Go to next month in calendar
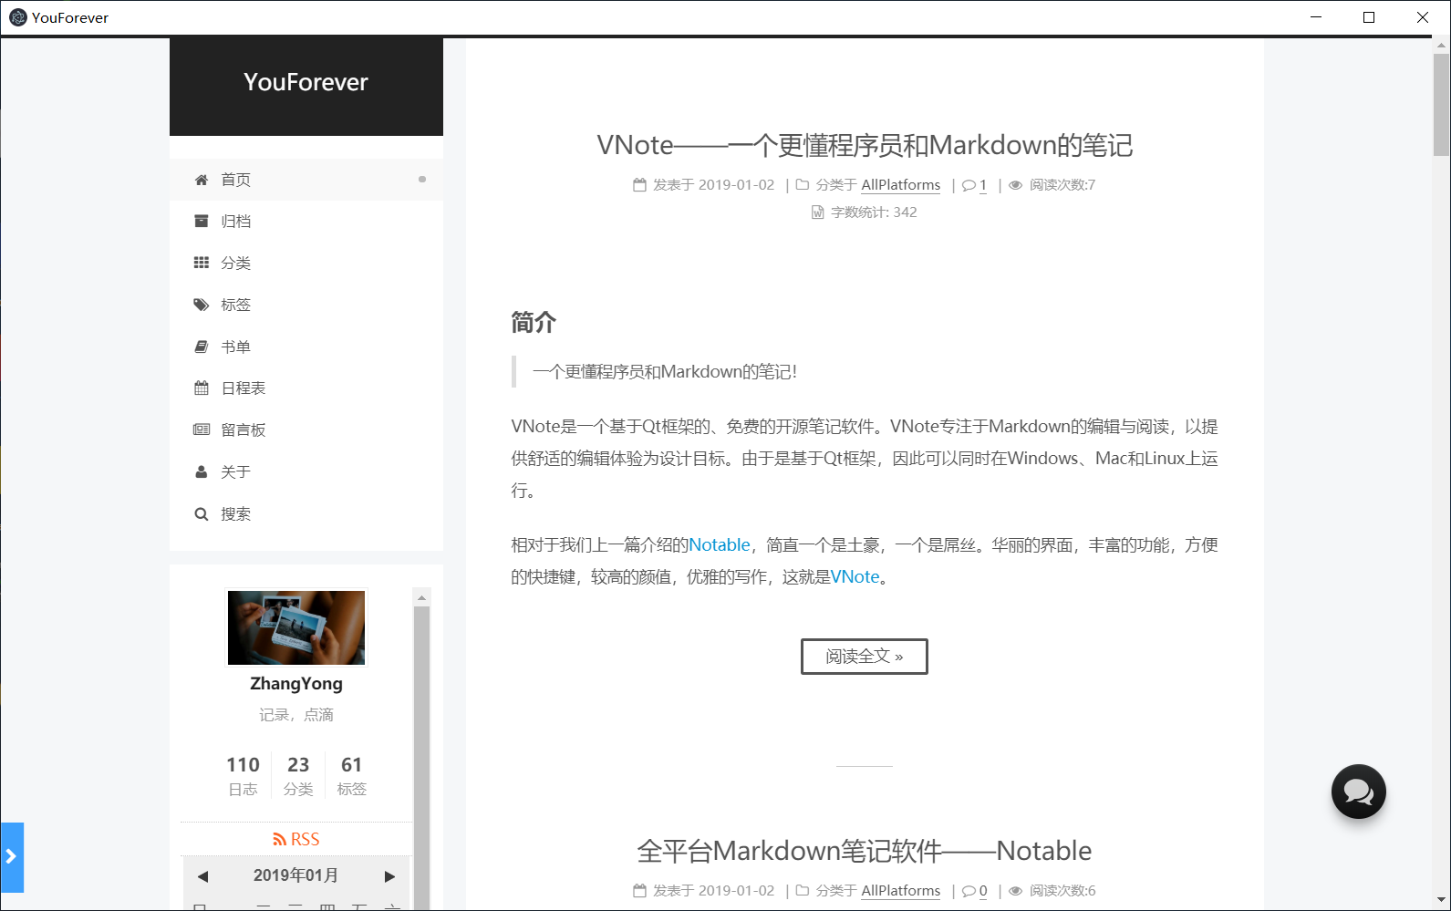1451x911 pixels. coord(389,876)
